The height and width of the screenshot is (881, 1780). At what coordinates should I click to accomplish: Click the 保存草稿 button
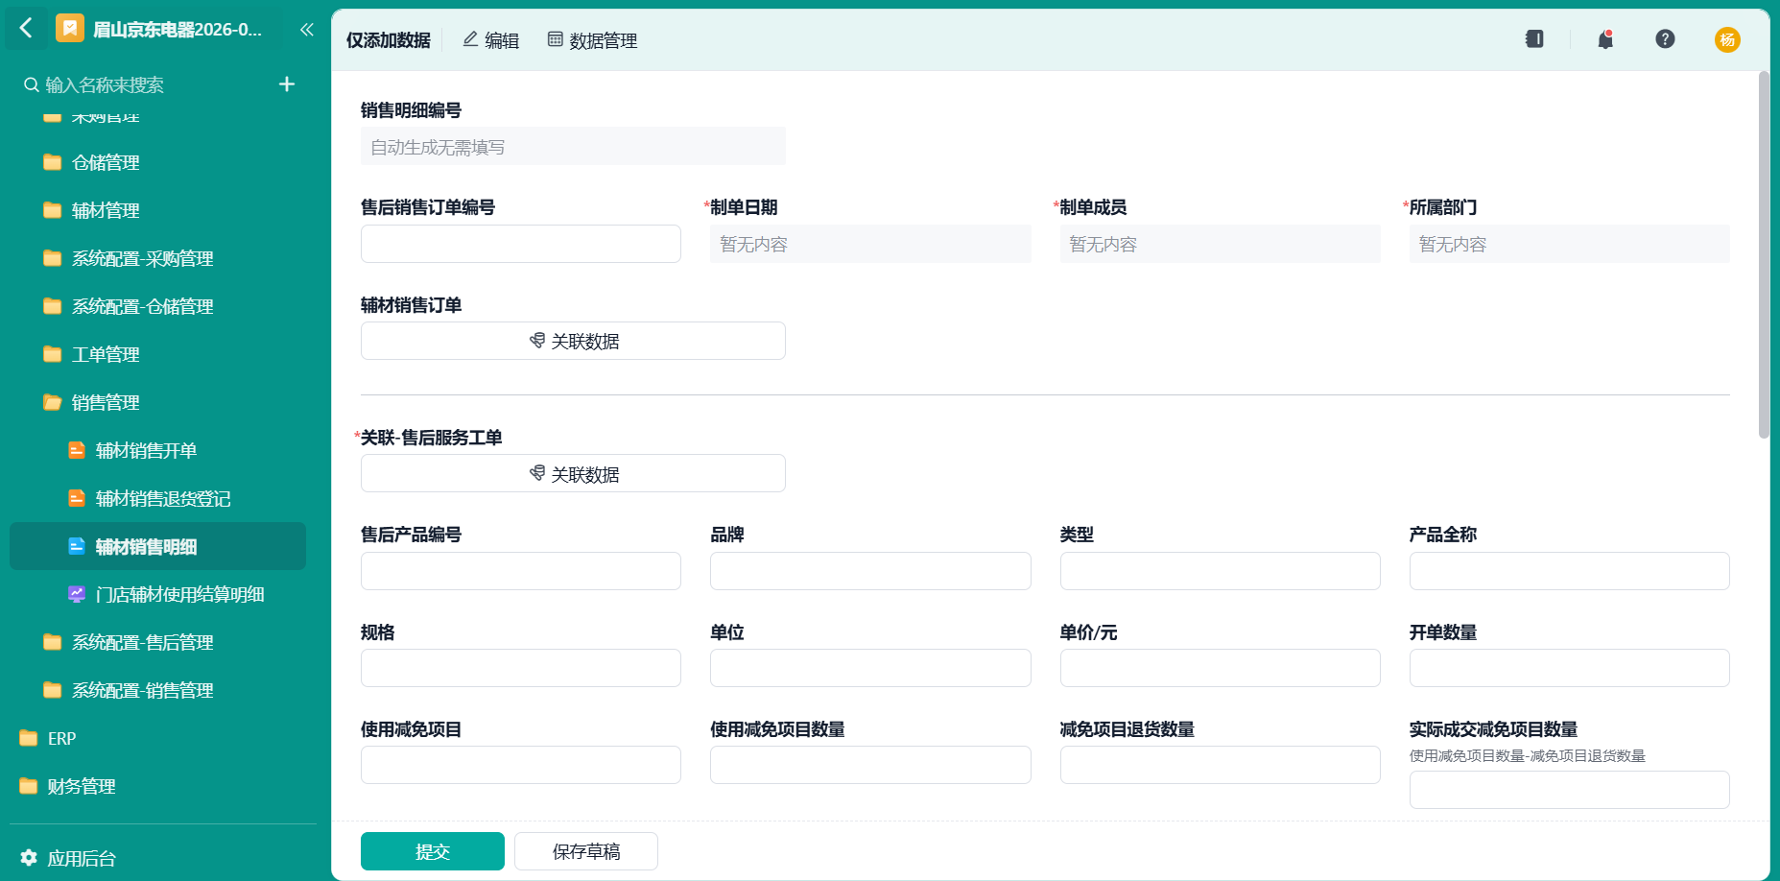(x=586, y=851)
